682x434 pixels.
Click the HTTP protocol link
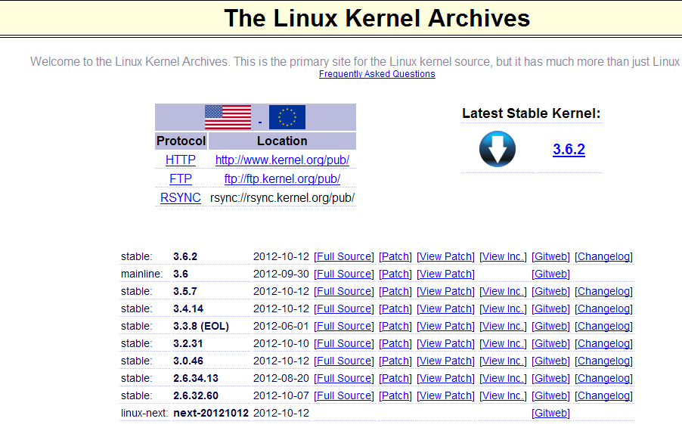point(181,160)
